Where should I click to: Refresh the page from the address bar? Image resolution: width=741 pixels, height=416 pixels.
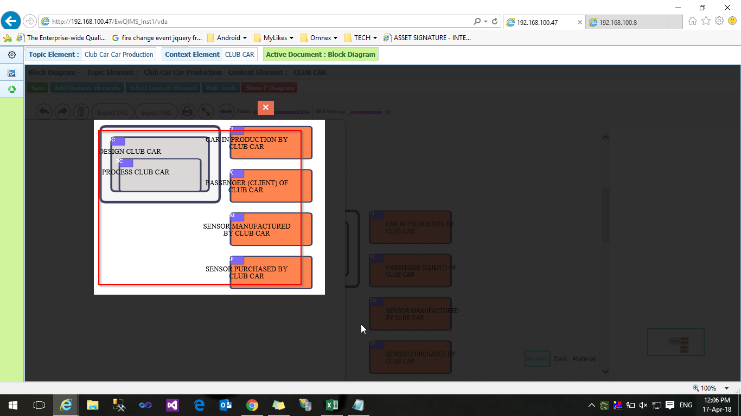495,22
